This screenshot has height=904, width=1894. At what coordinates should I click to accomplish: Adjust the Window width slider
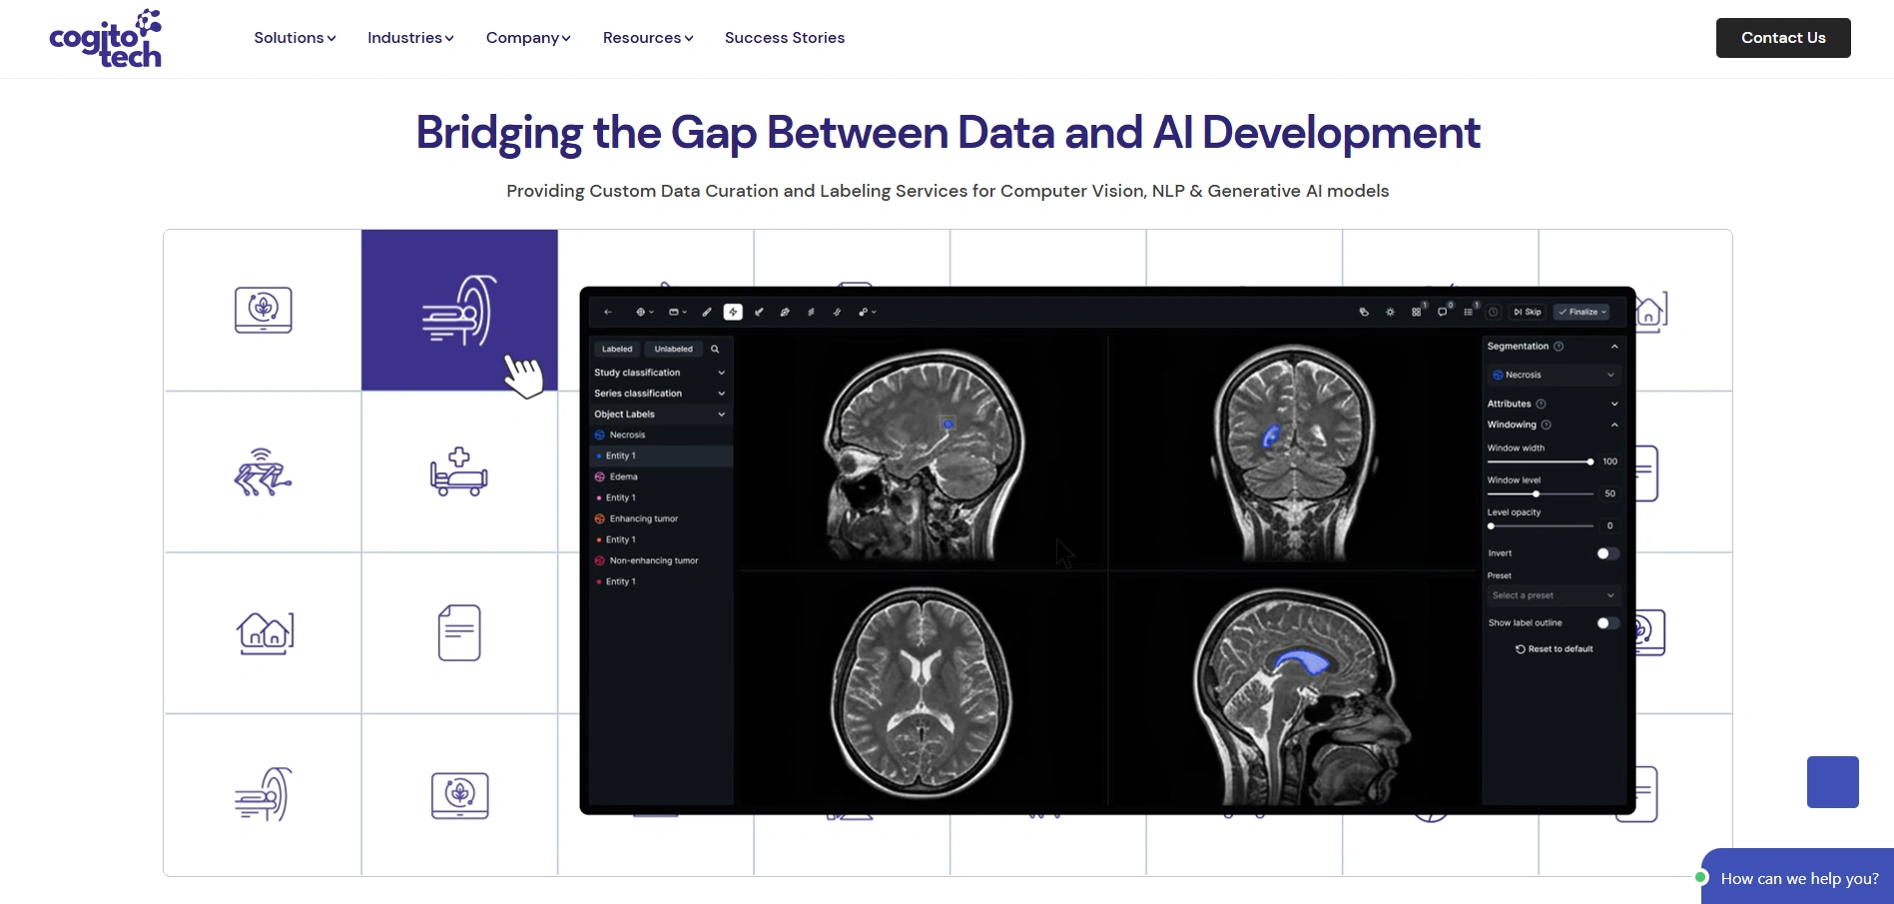point(1541,461)
